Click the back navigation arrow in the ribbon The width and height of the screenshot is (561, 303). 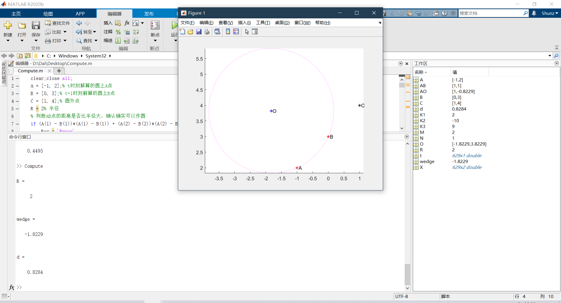pyautogui.click(x=79, y=23)
